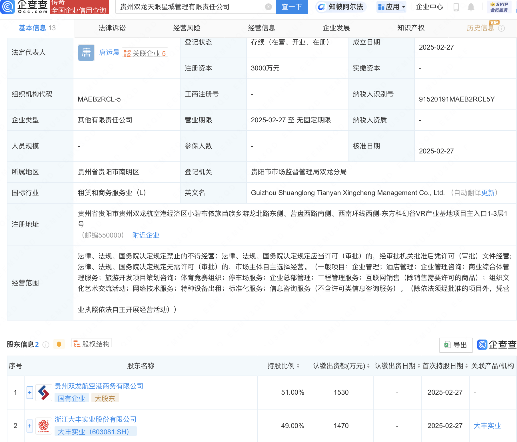Click the info icon beside 历史信息
The height and width of the screenshot is (442, 517).
coord(502,28)
